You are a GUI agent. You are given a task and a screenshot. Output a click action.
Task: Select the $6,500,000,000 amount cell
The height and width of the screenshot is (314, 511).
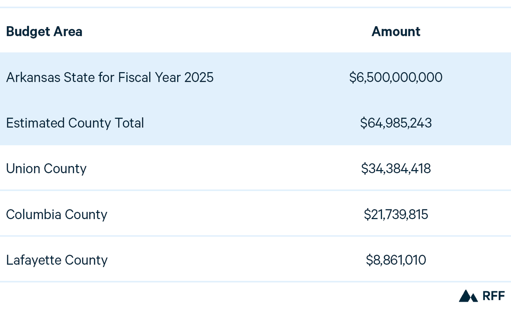coord(396,77)
